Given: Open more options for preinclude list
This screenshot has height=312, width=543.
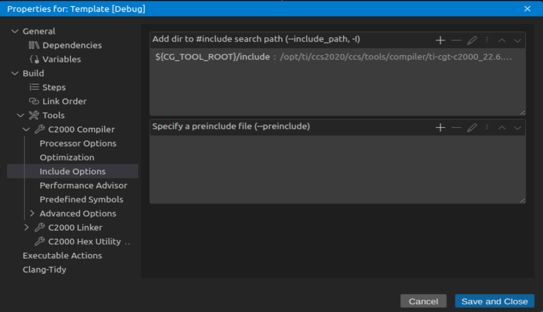Looking at the screenshot, I should [x=487, y=127].
